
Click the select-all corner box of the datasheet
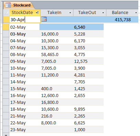[6, 13]
